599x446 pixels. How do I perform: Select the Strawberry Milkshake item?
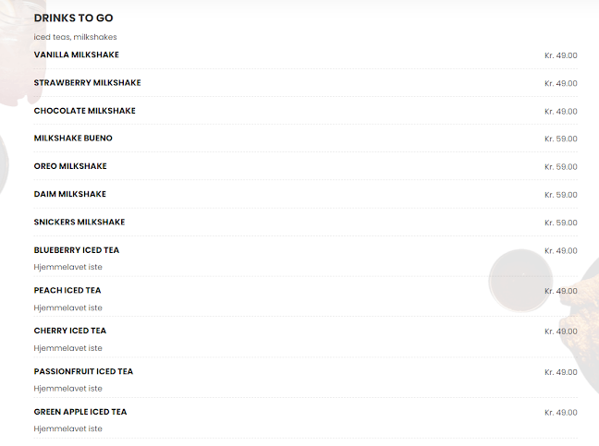click(88, 83)
